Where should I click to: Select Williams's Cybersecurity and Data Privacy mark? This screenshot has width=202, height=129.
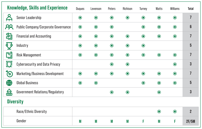pyautogui.click(x=175, y=64)
